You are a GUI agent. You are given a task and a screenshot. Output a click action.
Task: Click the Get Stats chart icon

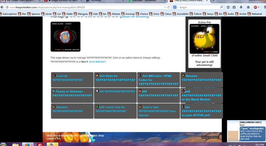(97, 75)
